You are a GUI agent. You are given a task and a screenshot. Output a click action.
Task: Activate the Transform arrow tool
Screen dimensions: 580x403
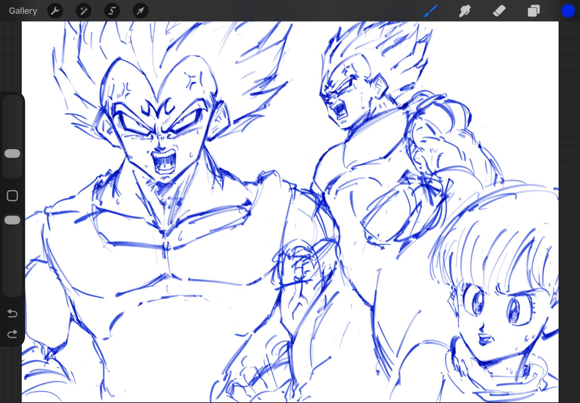coord(140,11)
